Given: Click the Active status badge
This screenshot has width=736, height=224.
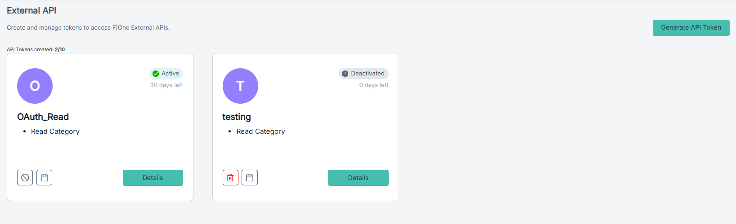Looking at the screenshot, I should point(166,74).
